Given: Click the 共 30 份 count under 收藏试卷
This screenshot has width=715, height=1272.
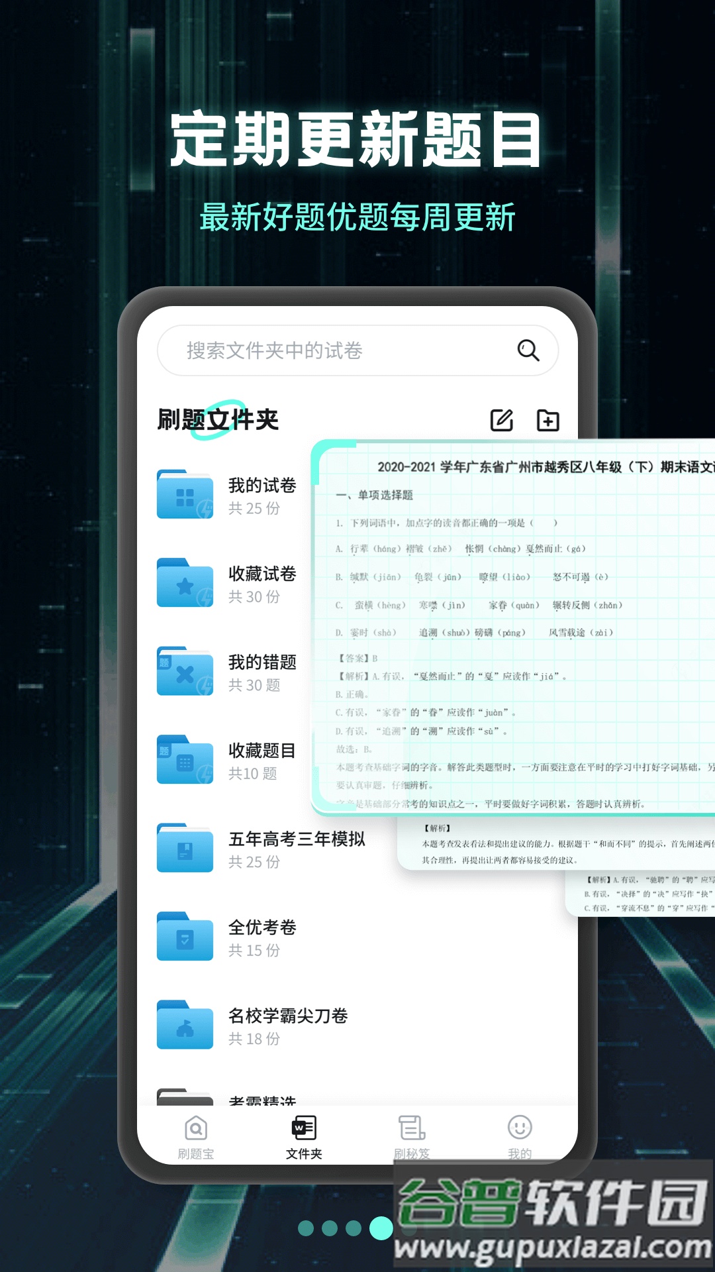Looking at the screenshot, I should (254, 597).
